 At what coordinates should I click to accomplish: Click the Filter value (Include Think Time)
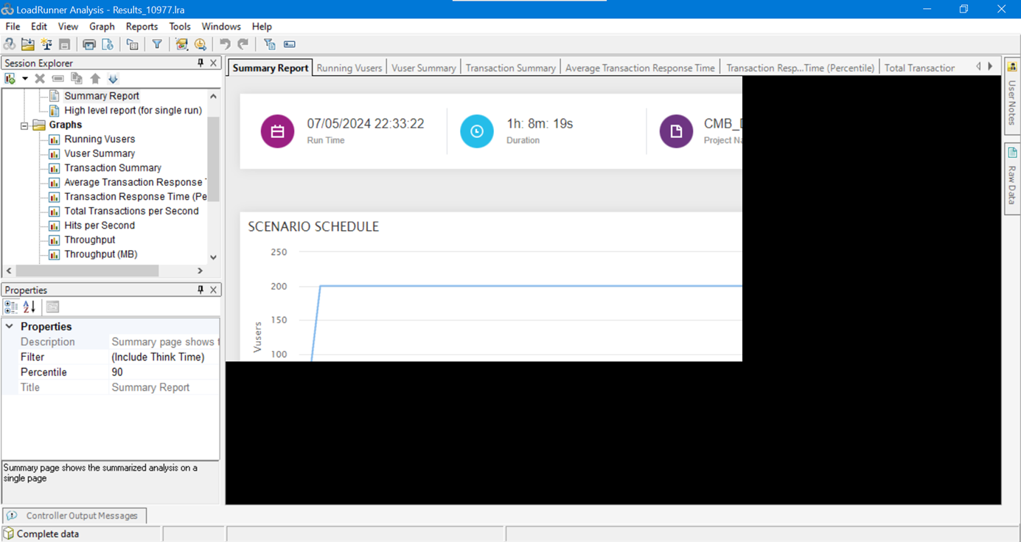164,357
